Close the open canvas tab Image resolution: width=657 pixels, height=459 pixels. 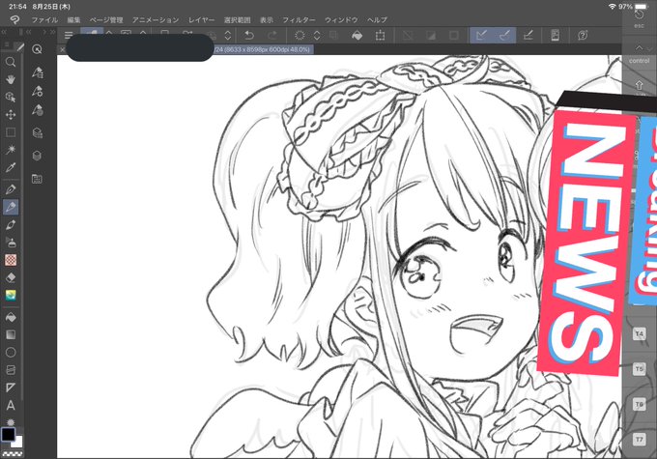click(62, 49)
